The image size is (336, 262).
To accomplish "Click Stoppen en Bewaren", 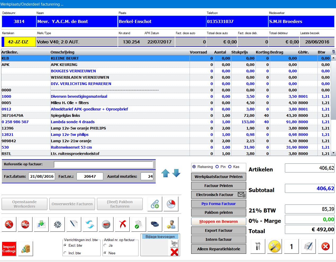I will 218,221.
